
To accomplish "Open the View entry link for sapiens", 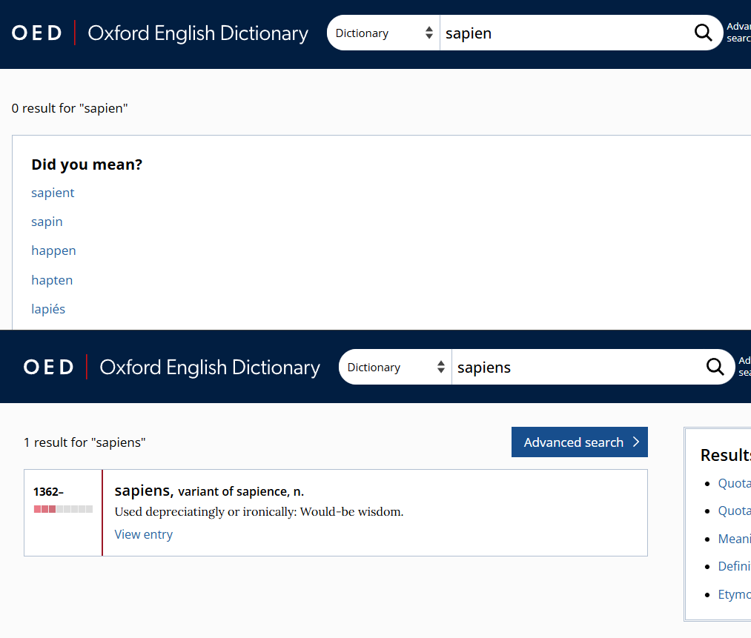I will click(x=143, y=534).
